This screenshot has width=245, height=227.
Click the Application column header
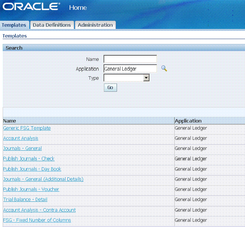tap(188, 121)
